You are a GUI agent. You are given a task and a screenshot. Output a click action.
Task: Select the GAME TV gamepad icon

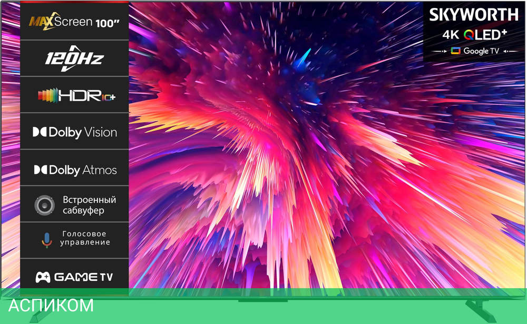pos(44,276)
